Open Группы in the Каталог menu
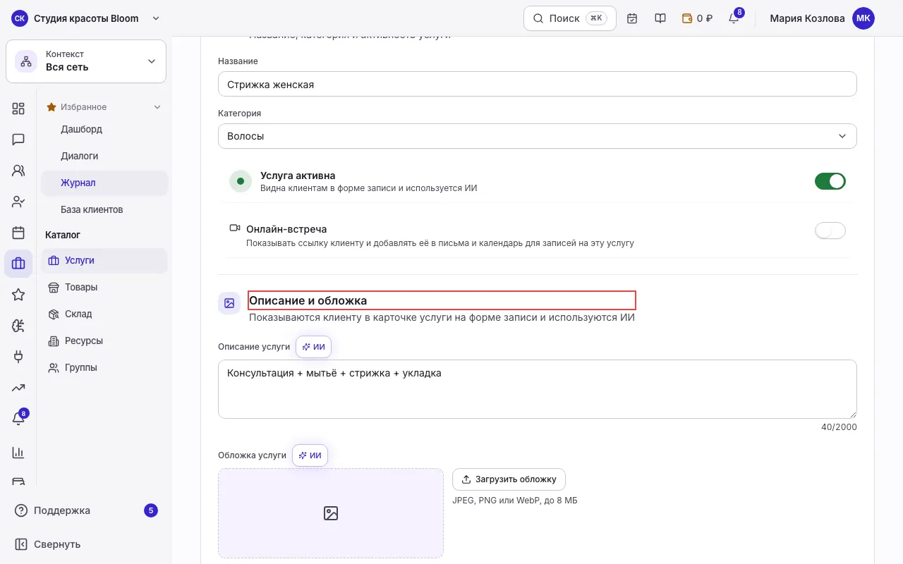This screenshot has width=903, height=564. click(x=104, y=367)
